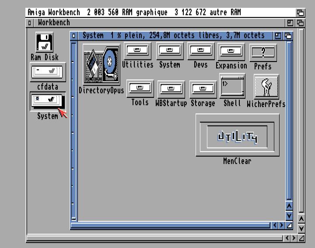Click the System window title bar text
The image size is (315, 248).
[174, 36]
